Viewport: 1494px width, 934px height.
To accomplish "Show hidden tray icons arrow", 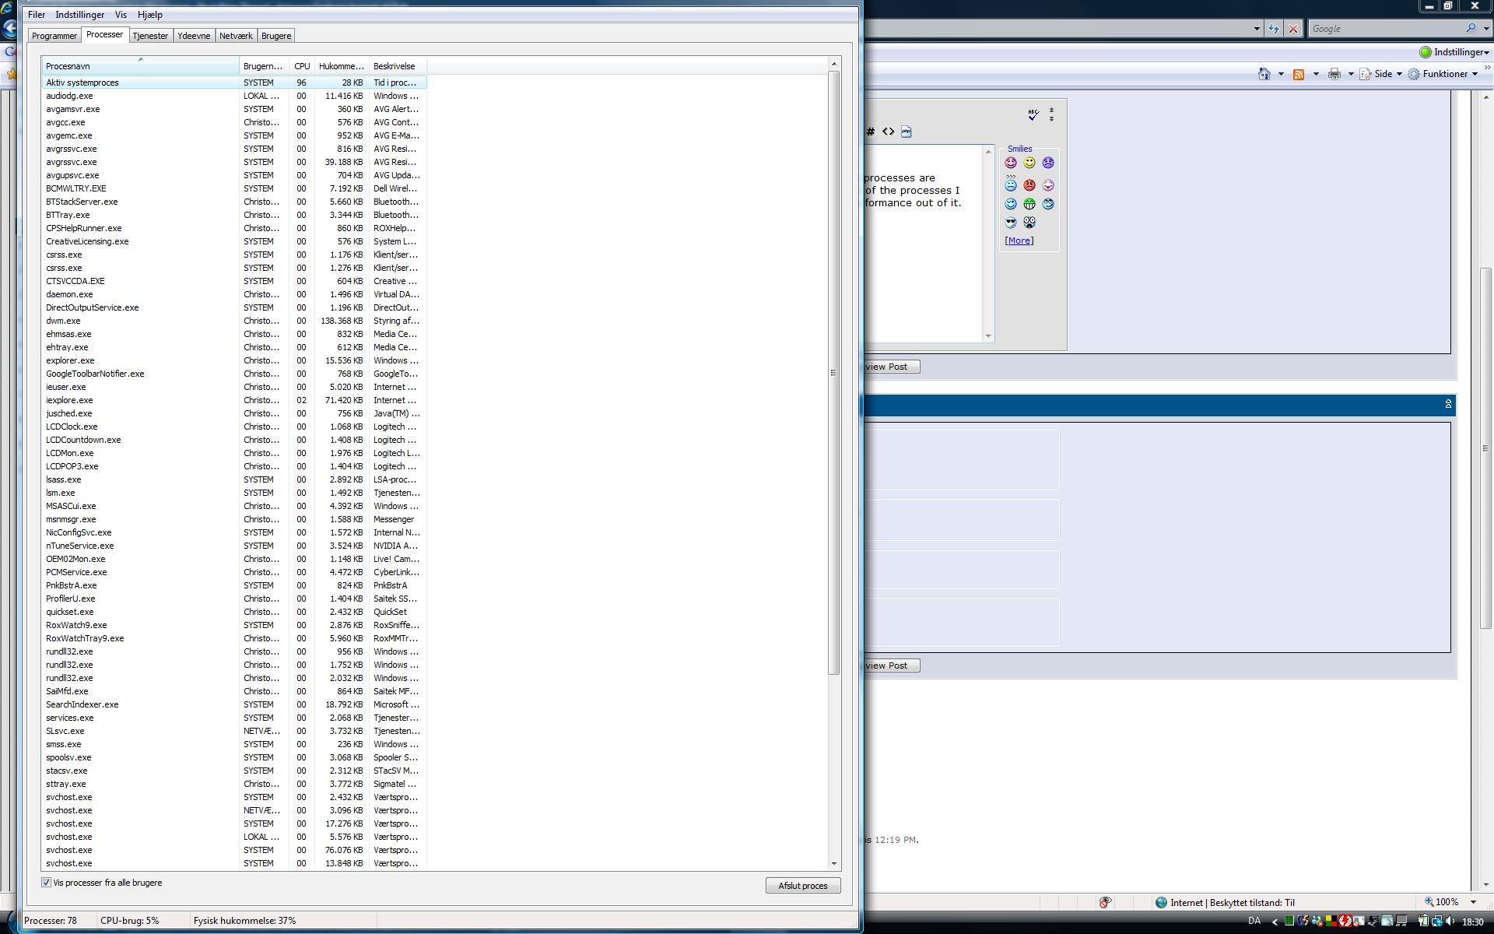I will (x=1275, y=922).
